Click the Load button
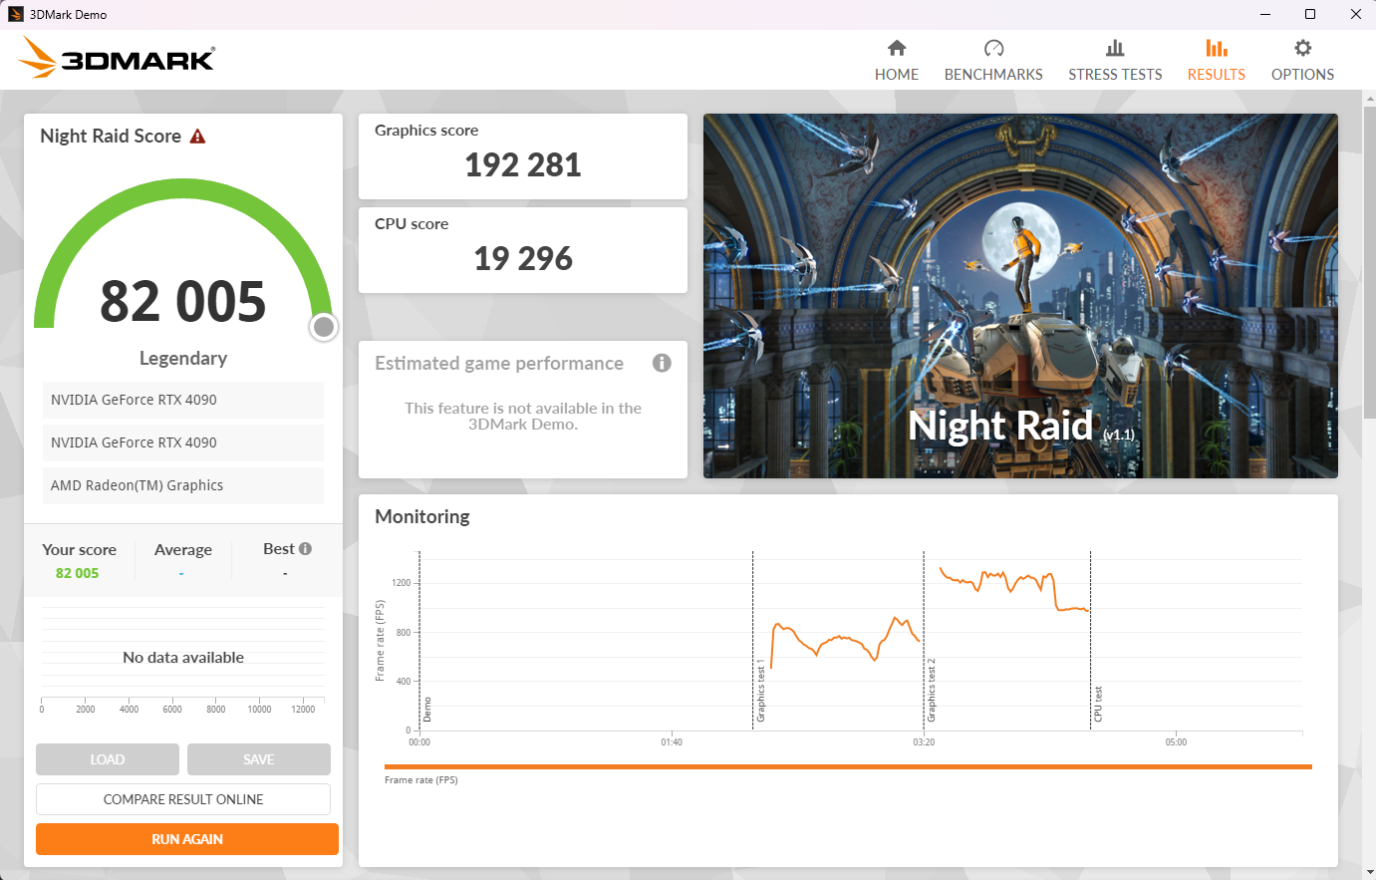Screen dimensions: 1376x880 (108, 759)
